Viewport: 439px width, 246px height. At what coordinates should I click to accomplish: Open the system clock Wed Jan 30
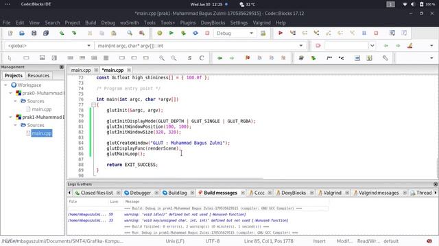[206, 4]
